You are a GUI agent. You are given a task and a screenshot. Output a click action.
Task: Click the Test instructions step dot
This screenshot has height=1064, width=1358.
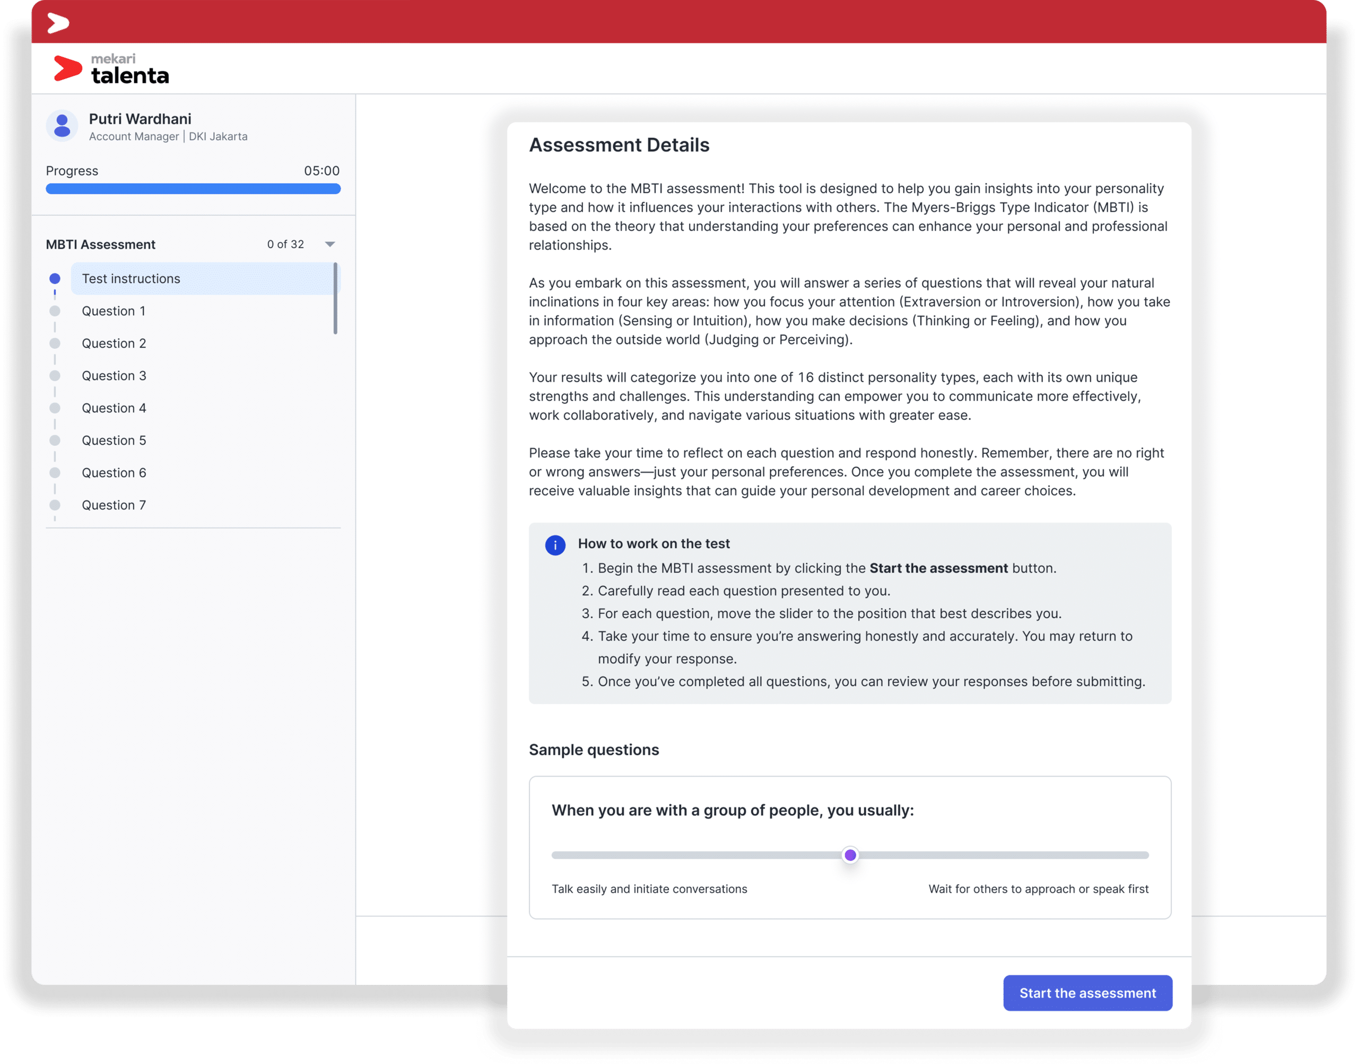[x=55, y=278]
